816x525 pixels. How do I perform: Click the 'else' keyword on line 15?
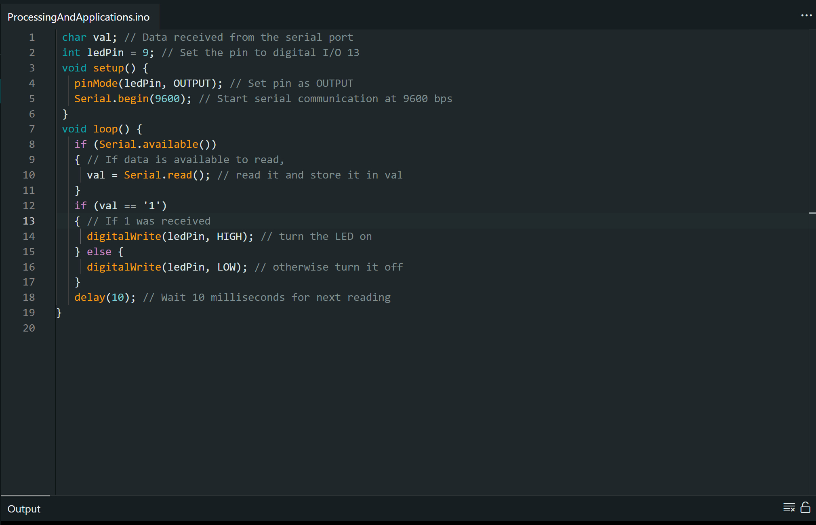coord(99,252)
